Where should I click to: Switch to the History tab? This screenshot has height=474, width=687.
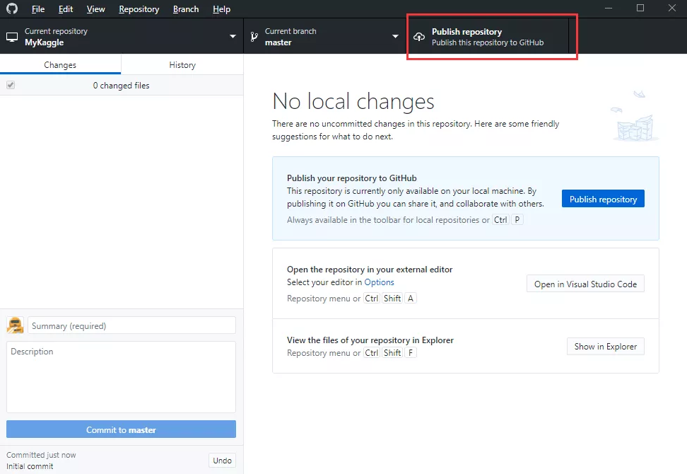(182, 64)
